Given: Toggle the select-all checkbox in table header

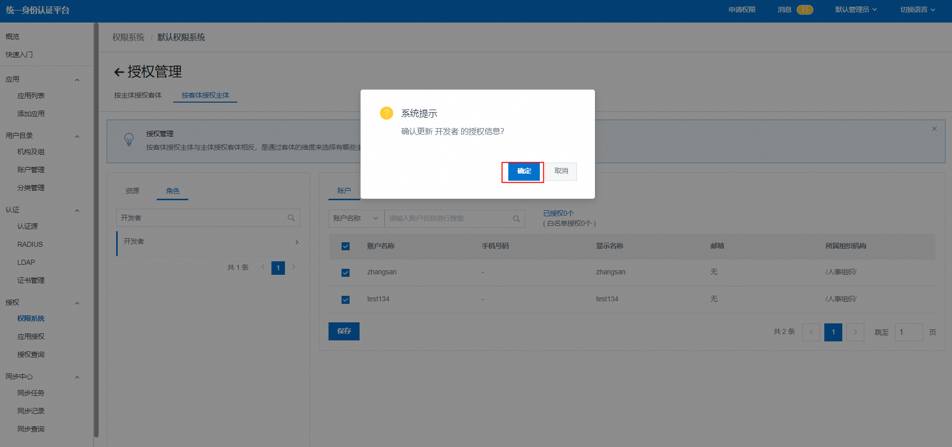Looking at the screenshot, I should point(346,246).
